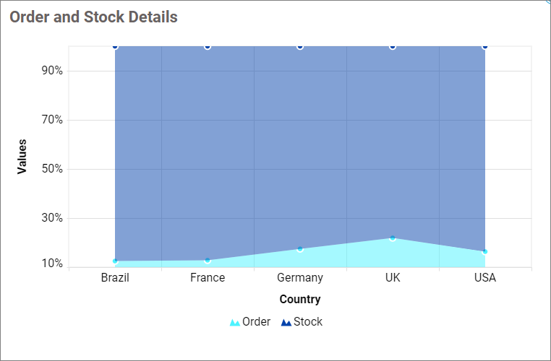Click the Order and Stock Details title

tap(93, 17)
